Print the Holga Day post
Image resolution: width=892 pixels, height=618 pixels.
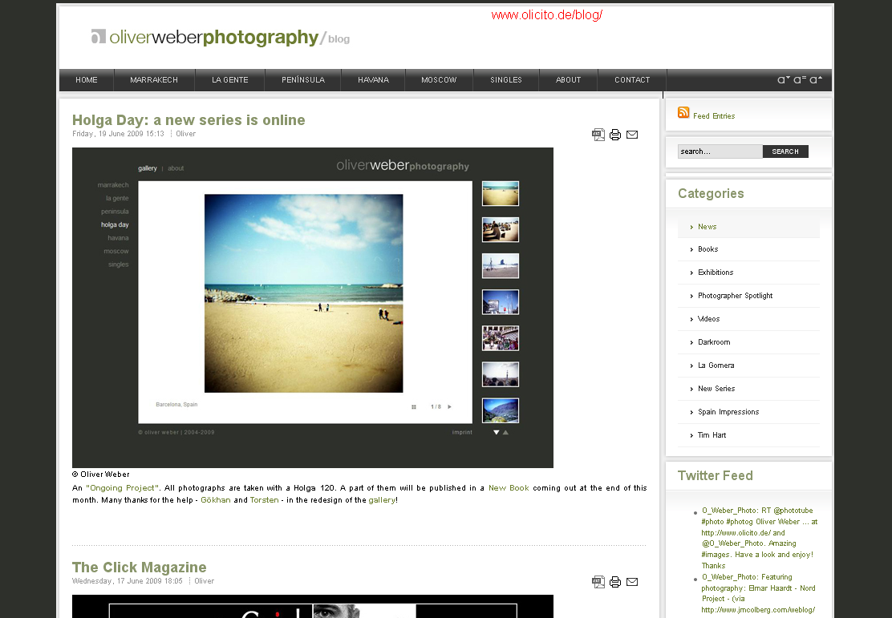(615, 135)
